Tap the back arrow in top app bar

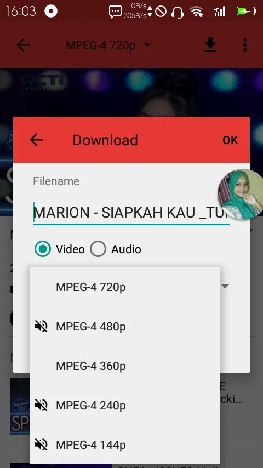(x=23, y=45)
